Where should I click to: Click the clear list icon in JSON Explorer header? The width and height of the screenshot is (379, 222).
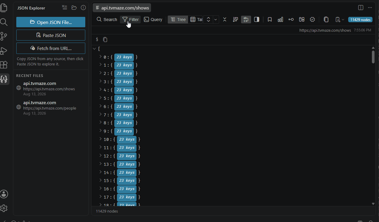[65, 8]
